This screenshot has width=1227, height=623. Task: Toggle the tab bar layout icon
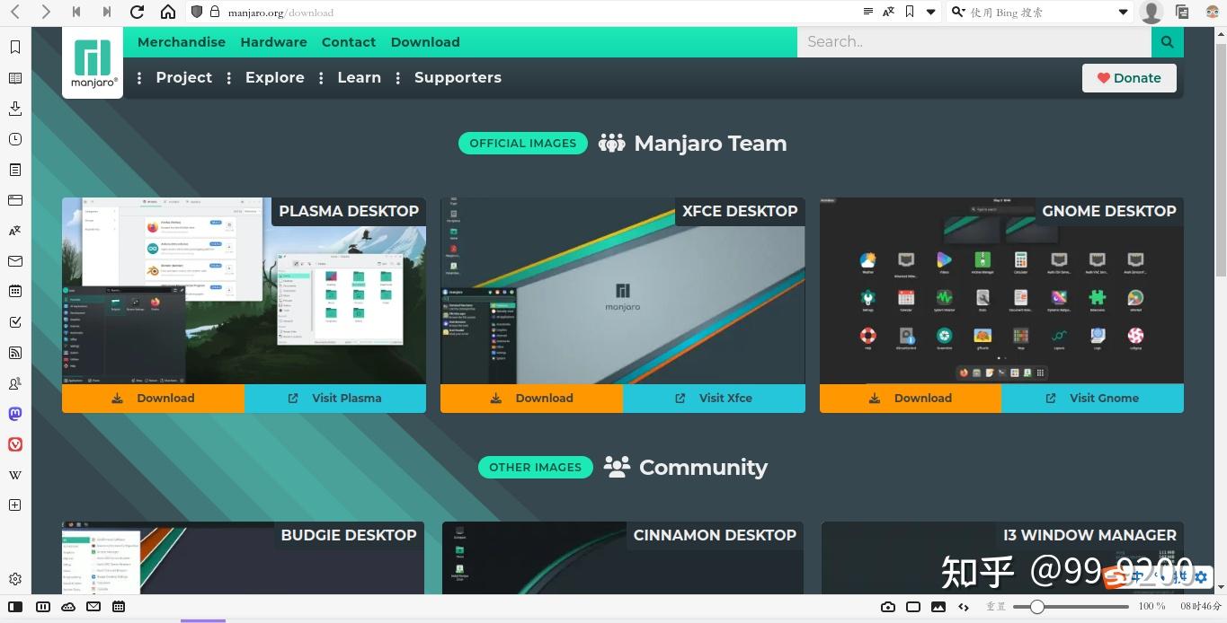[42, 607]
